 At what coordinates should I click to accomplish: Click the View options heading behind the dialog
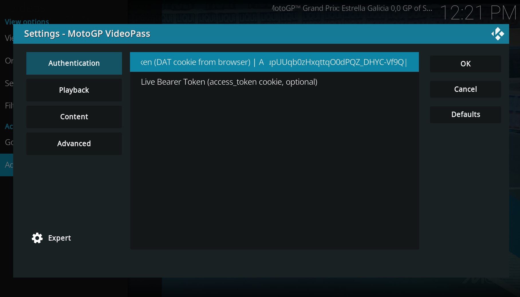(27, 21)
